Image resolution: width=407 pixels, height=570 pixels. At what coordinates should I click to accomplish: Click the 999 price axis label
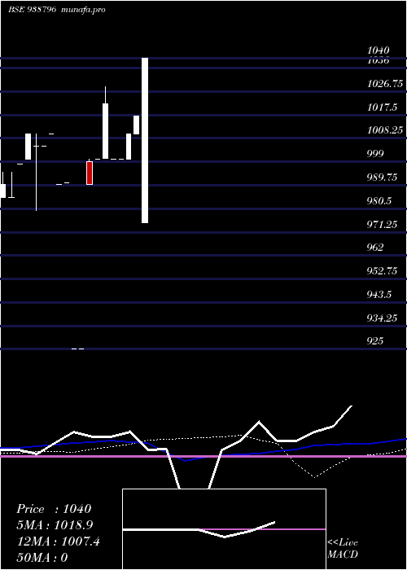tap(375, 153)
